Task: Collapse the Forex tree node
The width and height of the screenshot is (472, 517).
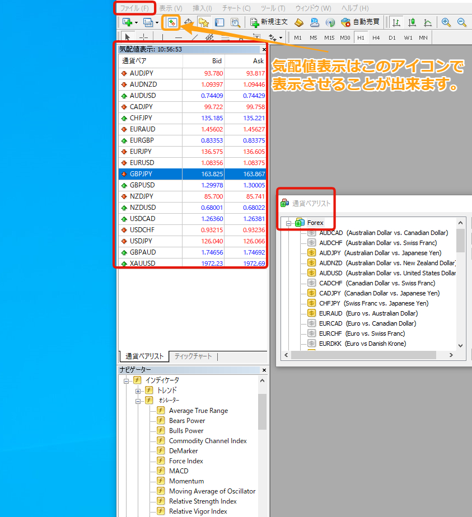Action: click(289, 223)
